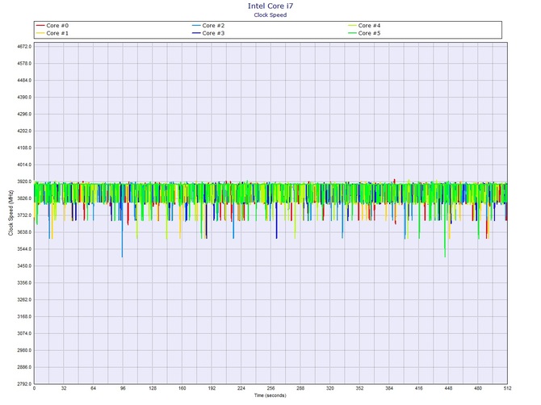Select the Core #0 legend label
This screenshot has width=541, height=405.
point(57,26)
